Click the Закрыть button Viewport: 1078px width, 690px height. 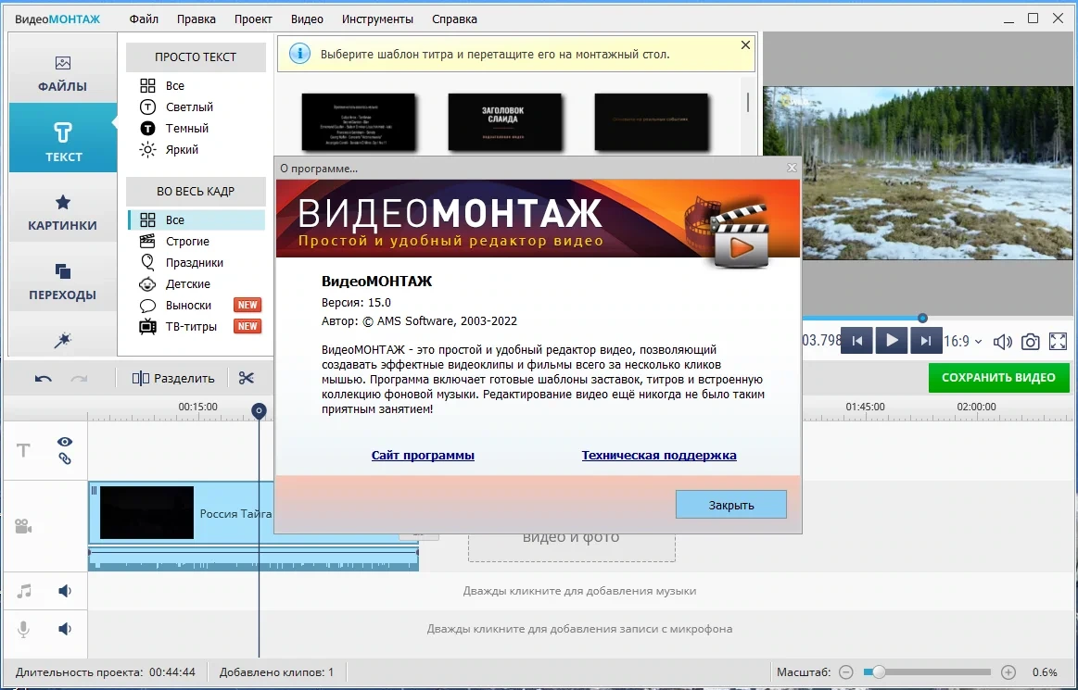click(x=730, y=505)
